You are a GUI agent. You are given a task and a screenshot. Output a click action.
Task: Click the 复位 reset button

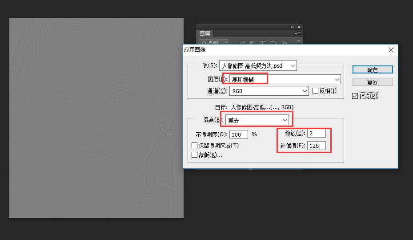[373, 82]
